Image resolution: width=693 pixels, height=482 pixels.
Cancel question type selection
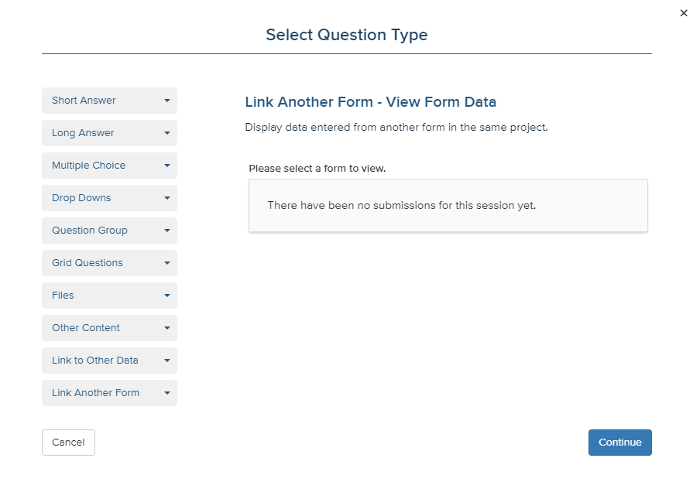(68, 443)
